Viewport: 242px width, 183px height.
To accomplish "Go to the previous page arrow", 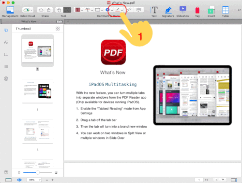I will point(217,180).
